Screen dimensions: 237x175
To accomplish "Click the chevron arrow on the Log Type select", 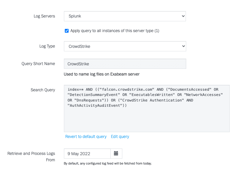I will point(183,46).
